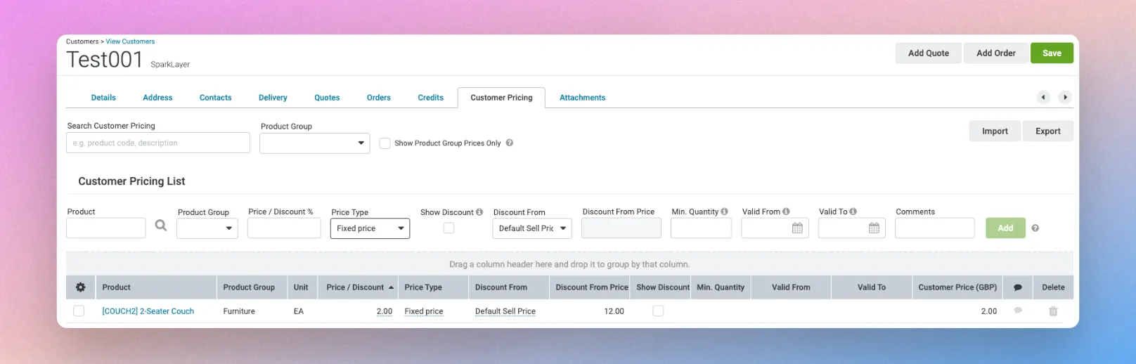Toggle Show Discount checkbox in couch row
The height and width of the screenshot is (364, 1136).
click(658, 311)
